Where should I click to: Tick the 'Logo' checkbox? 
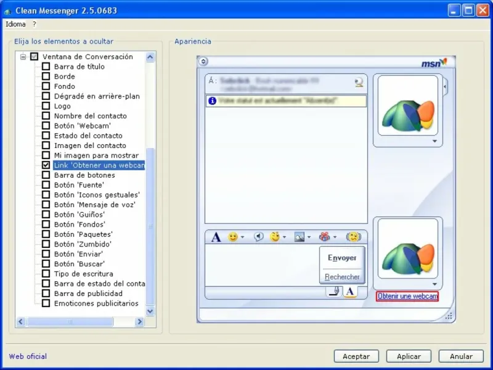[46, 105]
